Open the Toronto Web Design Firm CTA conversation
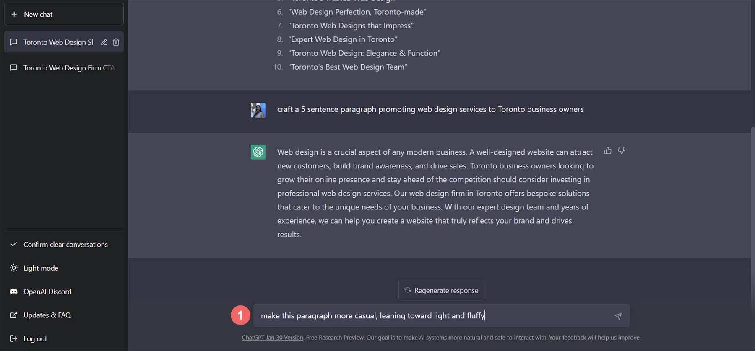The height and width of the screenshot is (351, 755). coord(69,67)
